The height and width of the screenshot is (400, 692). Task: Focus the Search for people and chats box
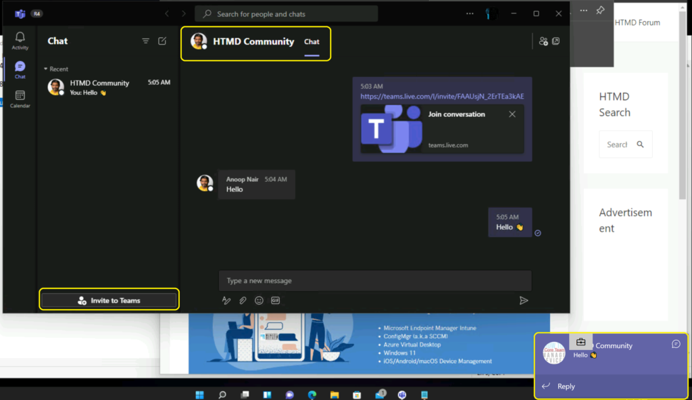[287, 14]
